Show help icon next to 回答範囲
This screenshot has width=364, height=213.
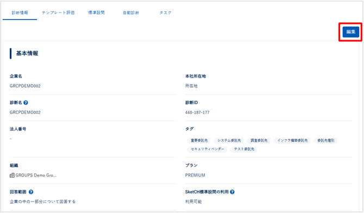31,192
